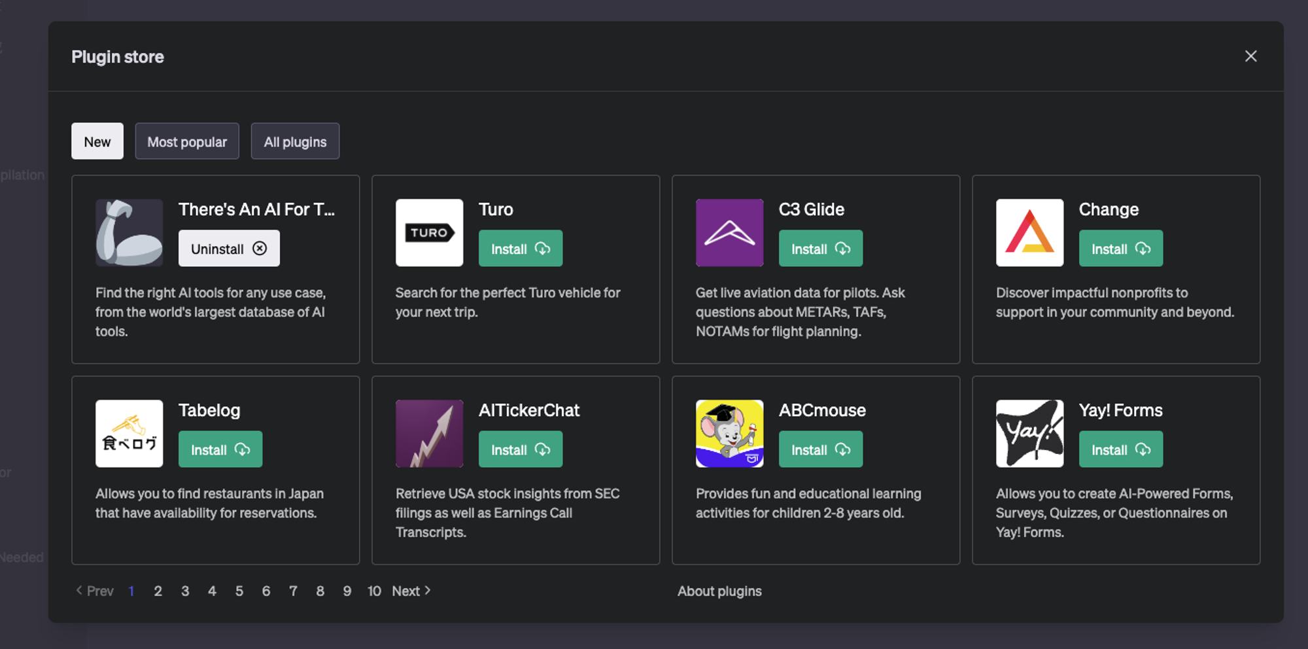Open the About plugins link
The height and width of the screenshot is (649, 1308).
719,591
